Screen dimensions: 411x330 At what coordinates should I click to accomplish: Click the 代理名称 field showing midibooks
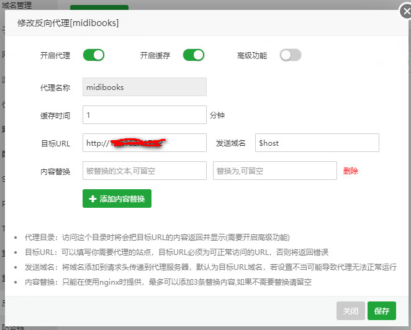pos(144,87)
